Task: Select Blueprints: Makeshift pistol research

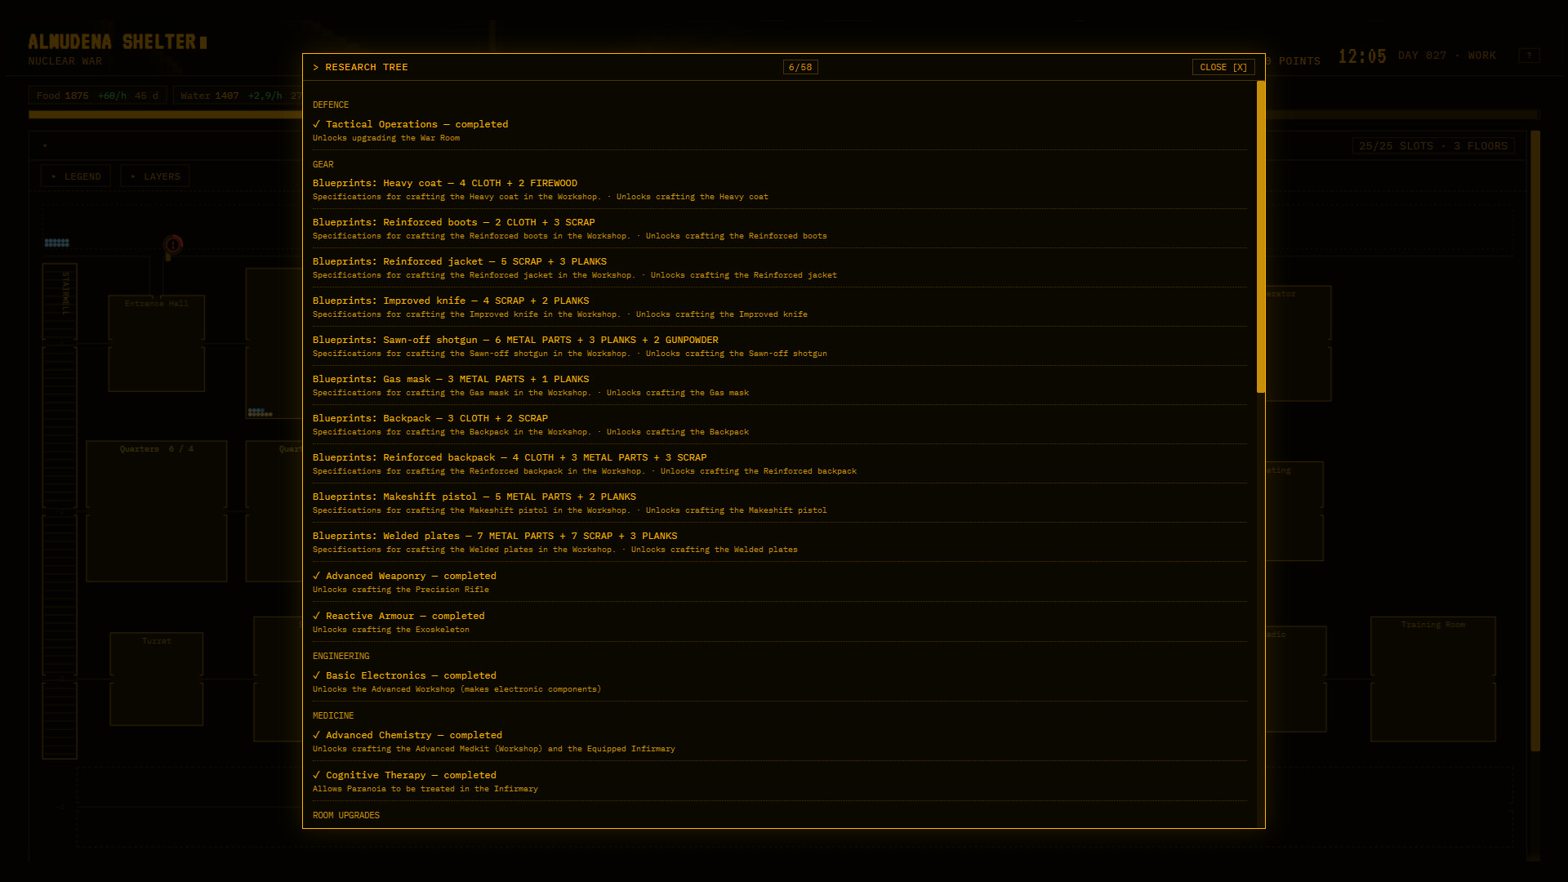Action: [x=779, y=503]
